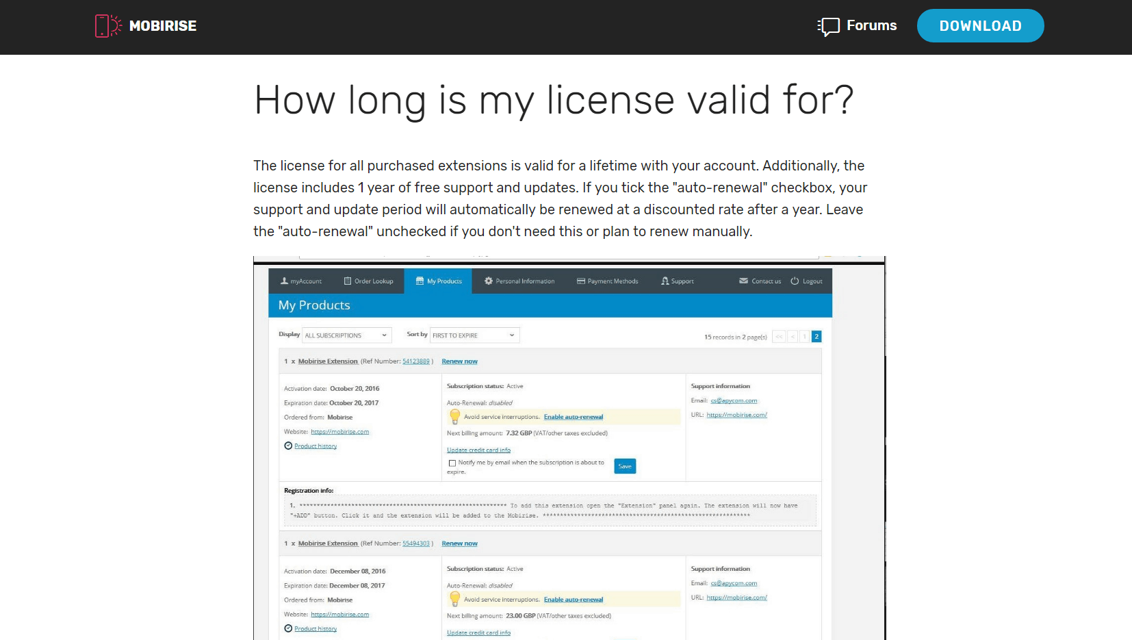
Task: Select the My Products tab
Action: [439, 281]
